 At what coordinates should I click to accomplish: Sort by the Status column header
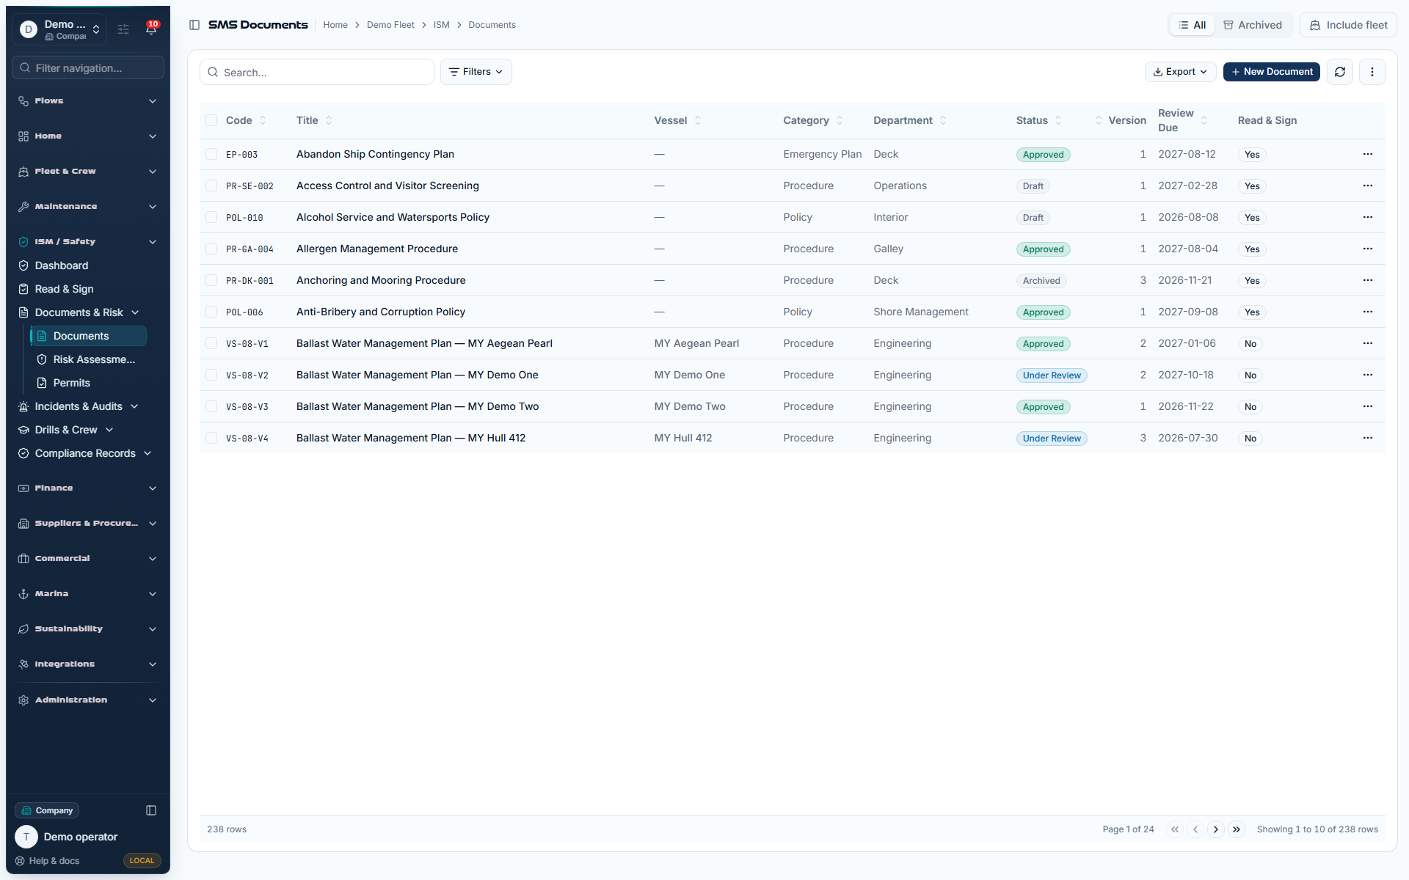(1038, 120)
